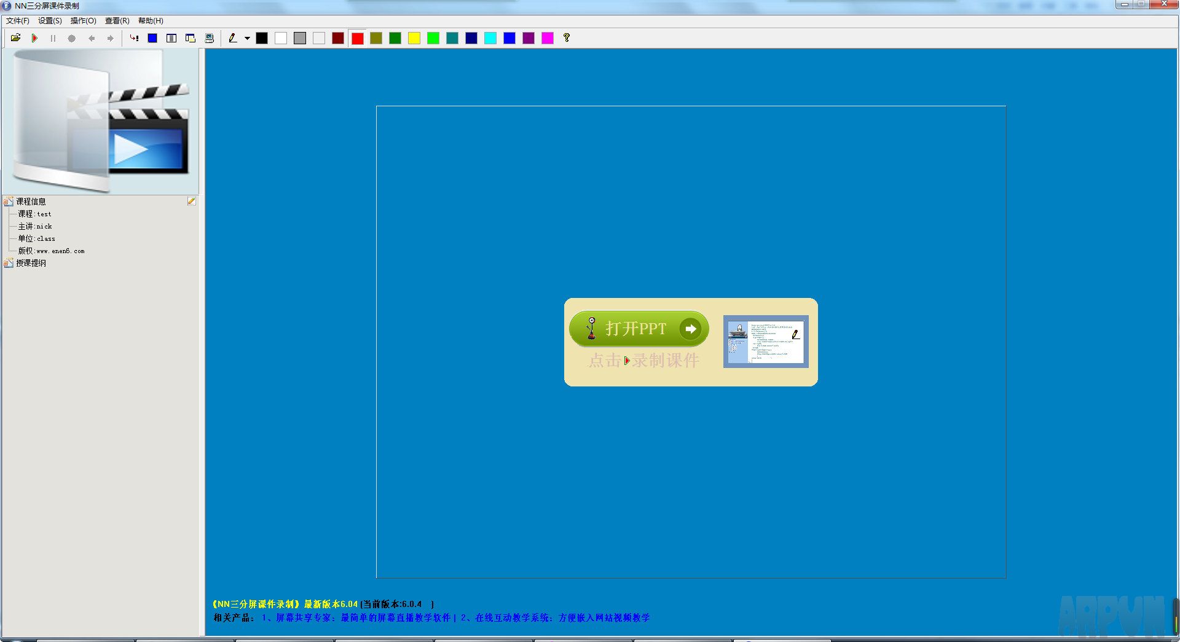Screen dimensions: 1180x642
Task: Choose the black color swatch
Action: 262,38
